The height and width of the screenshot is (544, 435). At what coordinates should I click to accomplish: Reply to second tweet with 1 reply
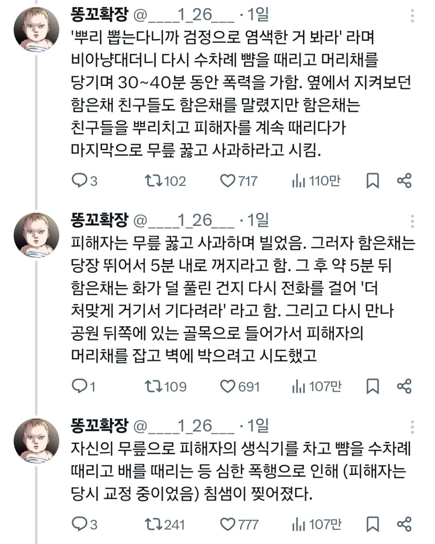click(x=79, y=386)
